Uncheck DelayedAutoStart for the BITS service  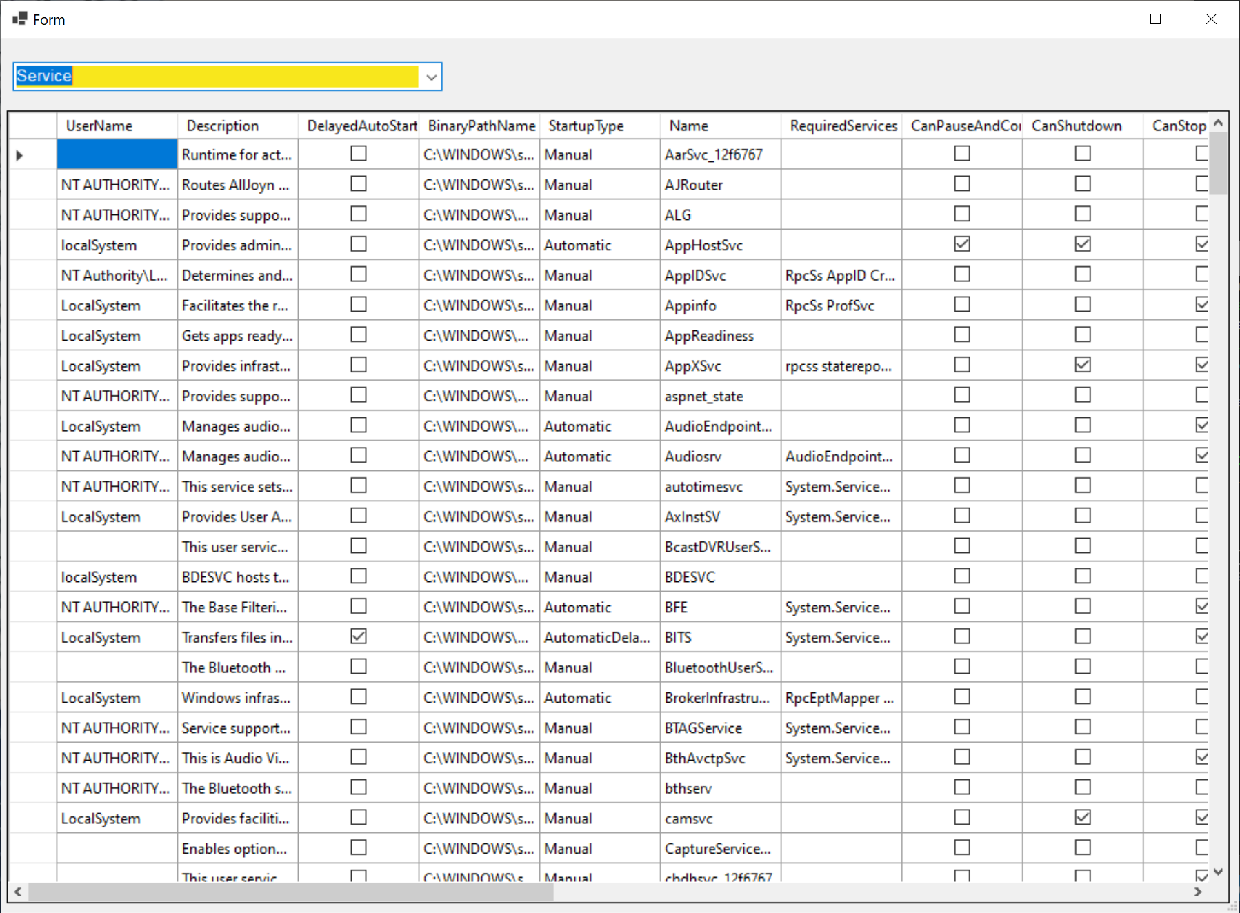358,636
